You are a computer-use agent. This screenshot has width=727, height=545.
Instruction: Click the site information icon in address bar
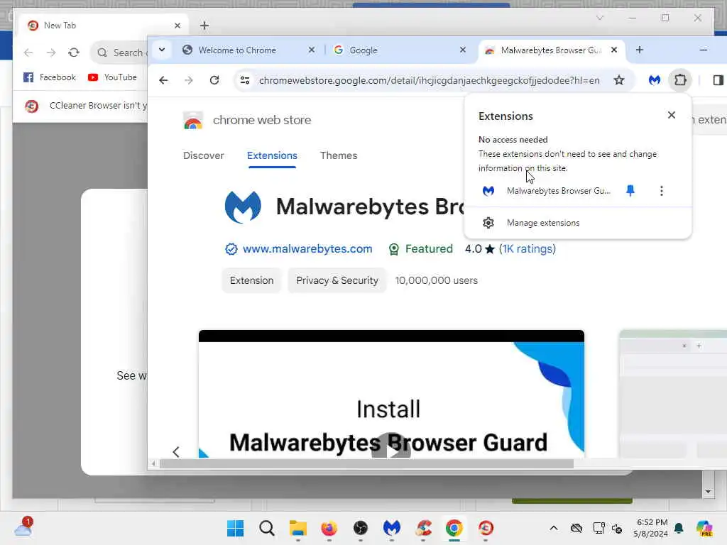click(x=245, y=80)
